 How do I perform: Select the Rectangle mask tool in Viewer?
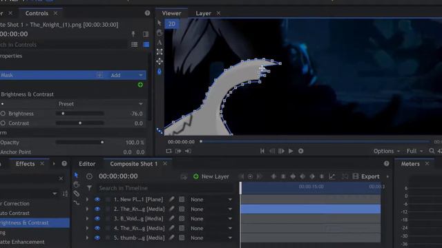click(x=160, y=52)
